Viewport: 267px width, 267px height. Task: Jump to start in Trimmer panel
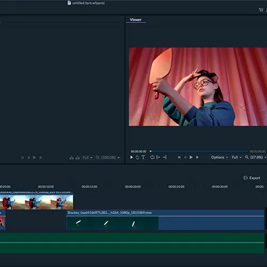pos(22,158)
